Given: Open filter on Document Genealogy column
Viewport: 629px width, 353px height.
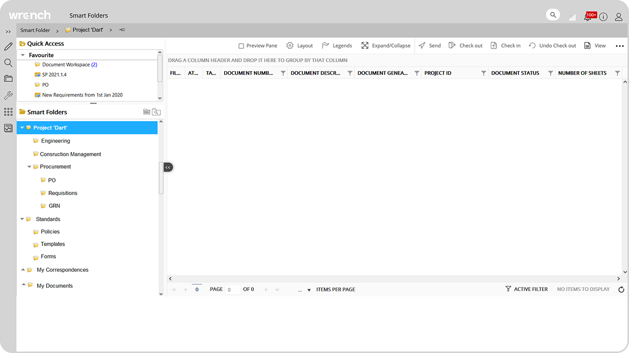Looking at the screenshot, I should [417, 73].
